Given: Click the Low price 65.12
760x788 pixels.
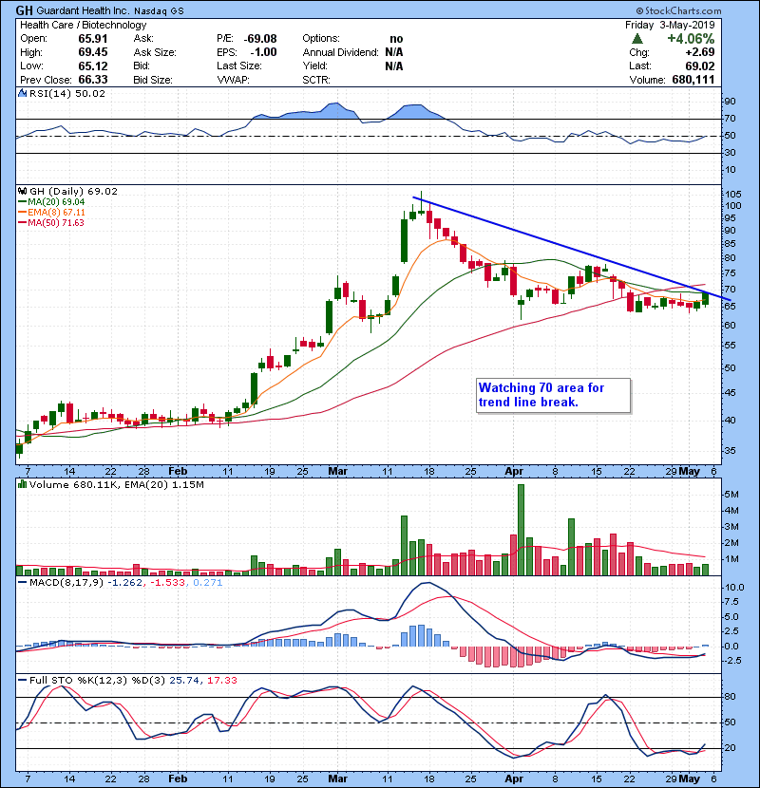Looking at the screenshot, I should [92, 66].
